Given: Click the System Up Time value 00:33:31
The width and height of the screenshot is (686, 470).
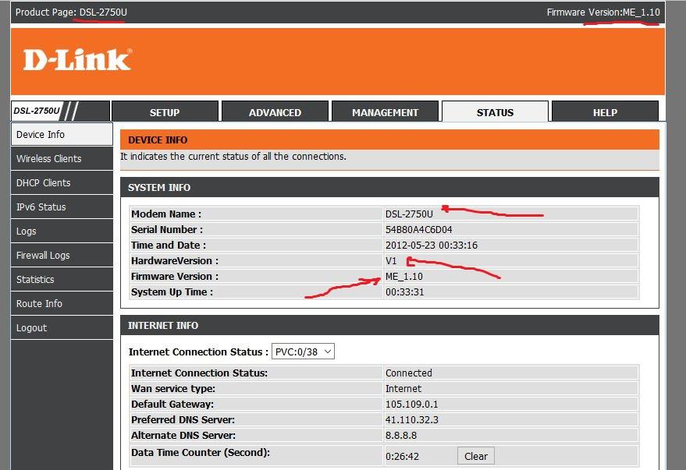Looking at the screenshot, I should pyautogui.click(x=405, y=292).
